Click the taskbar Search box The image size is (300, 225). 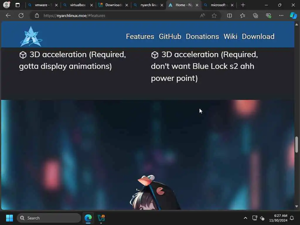click(49, 218)
